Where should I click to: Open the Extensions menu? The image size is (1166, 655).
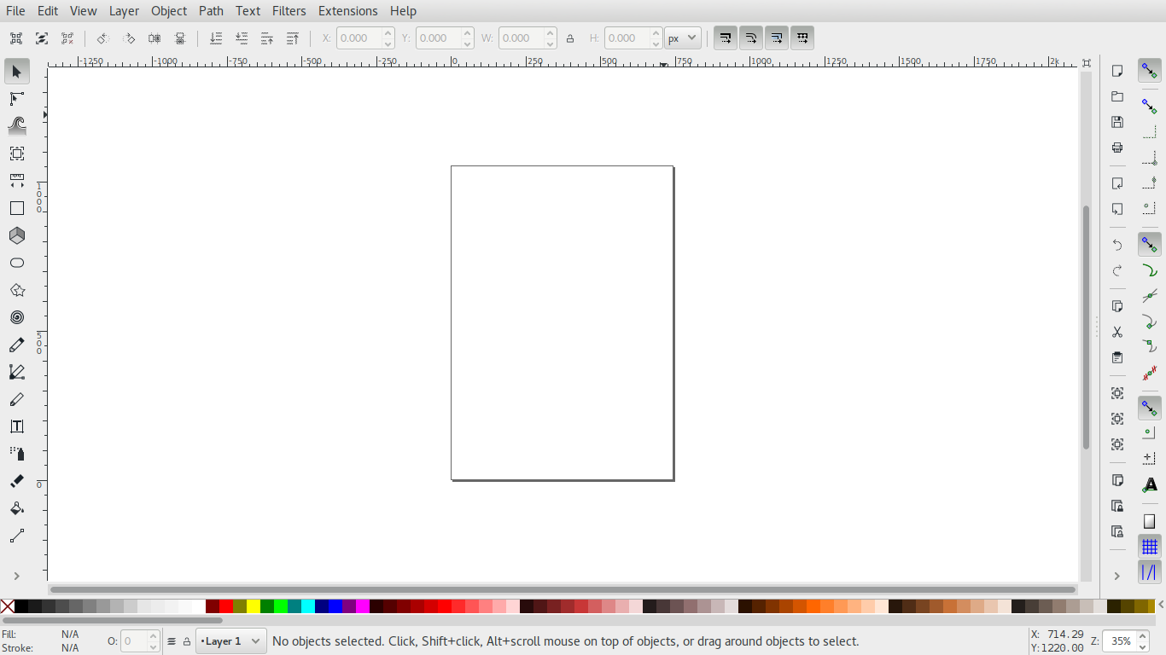[348, 11]
